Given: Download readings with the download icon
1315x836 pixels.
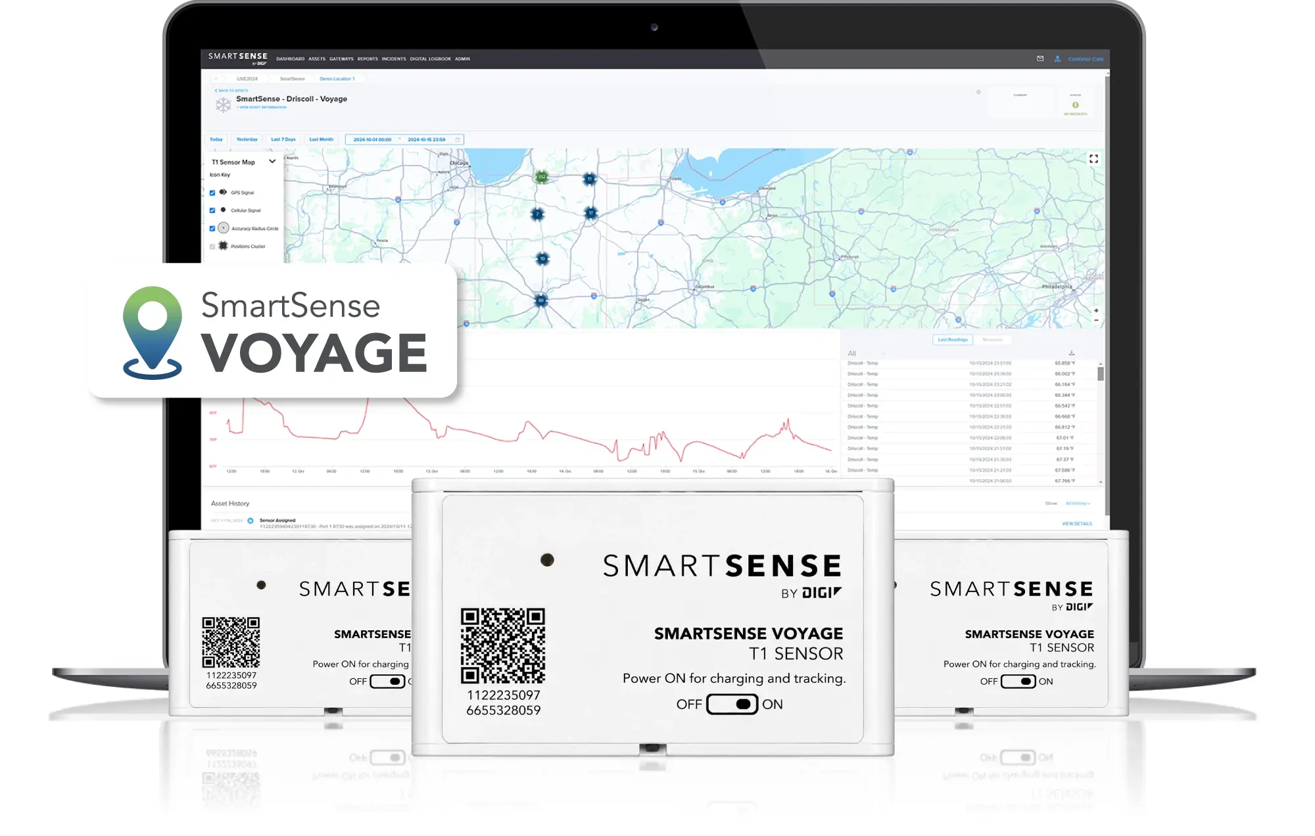Looking at the screenshot, I should pyautogui.click(x=1071, y=353).
